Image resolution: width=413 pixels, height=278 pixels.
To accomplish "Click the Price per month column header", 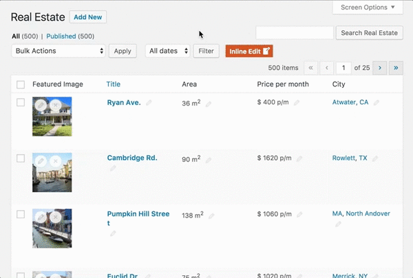I will tap(283, 84).
